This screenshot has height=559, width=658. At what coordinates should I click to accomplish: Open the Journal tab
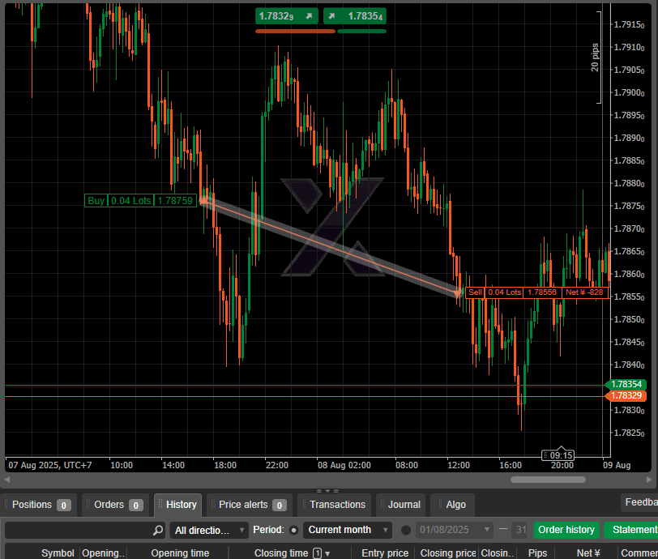[401, 505]
